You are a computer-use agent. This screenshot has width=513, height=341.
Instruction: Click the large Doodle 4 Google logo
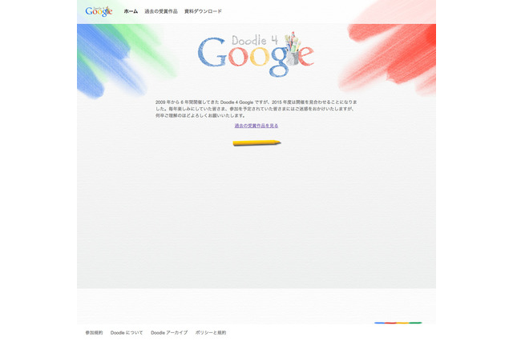pos(256,54)
